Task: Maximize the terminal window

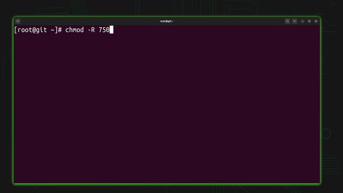Action: coord(309,21)
